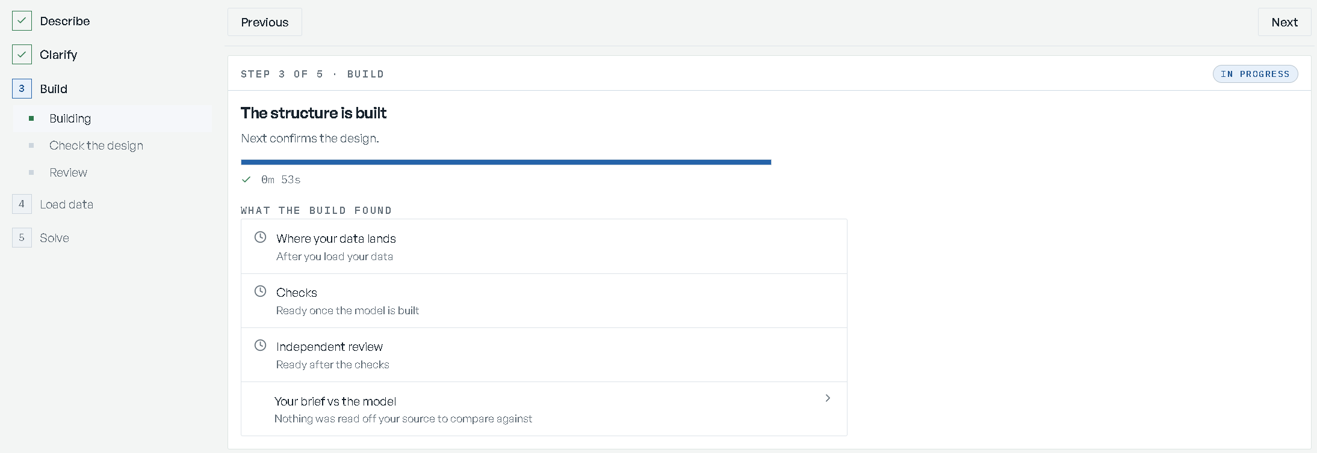The height and width of the screenshot is (453, 1317).
Task: Click the Previous button
Action: [x=265, y=22]
